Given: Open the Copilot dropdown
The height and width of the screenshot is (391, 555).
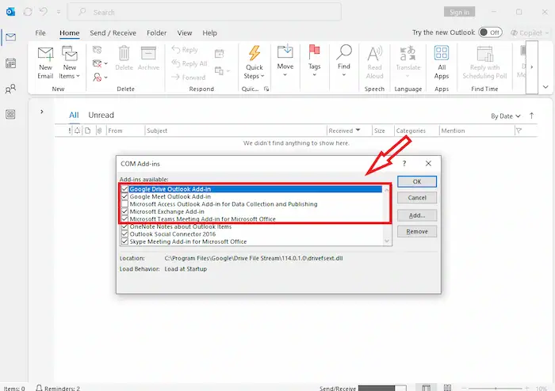Looking at the screenshot, I should pos(530,33).
